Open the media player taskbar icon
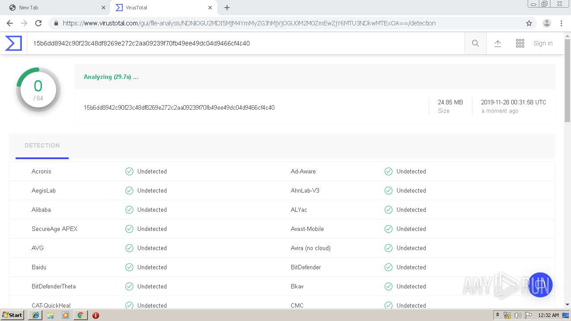This screenshot has height=321, width=571. 66,315
